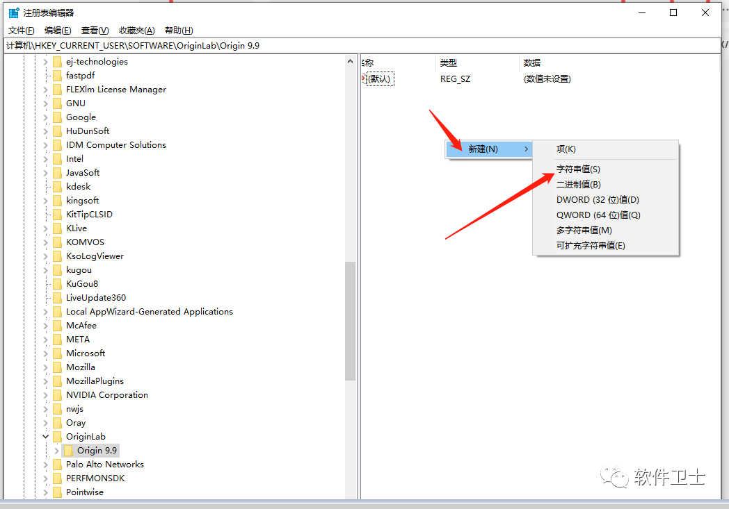The image size is (729, 509).
Task: Select the Local AppWizard-Generated Applications key
Action: [150, 312]
